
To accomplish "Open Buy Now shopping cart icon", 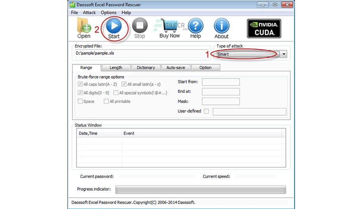I will 170,25.
